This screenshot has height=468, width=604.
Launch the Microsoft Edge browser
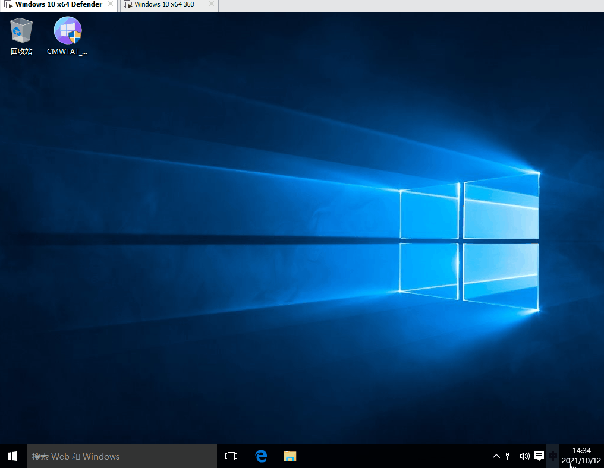coord(261,457)
